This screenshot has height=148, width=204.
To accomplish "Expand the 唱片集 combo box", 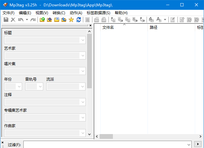I will (x=83, y=71).
